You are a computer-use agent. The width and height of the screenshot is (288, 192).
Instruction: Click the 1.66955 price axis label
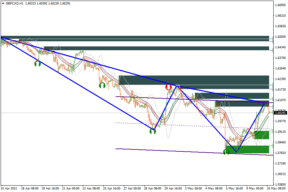click(280, 5)
